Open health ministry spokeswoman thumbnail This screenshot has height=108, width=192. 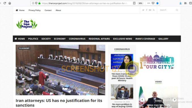(122, 62)
